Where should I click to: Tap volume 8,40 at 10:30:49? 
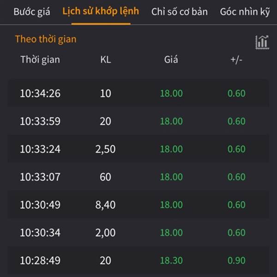(x=105, y=205)
